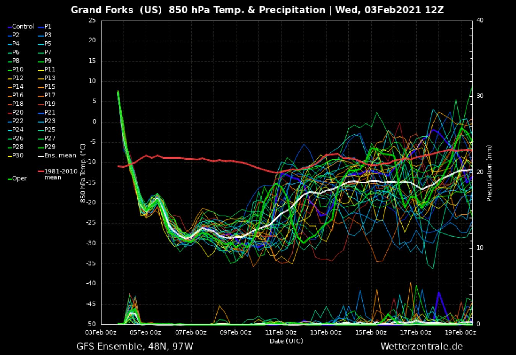Select the 03Feb 00z x-axis tick label
516x355 pixels.
click(101, 332)
